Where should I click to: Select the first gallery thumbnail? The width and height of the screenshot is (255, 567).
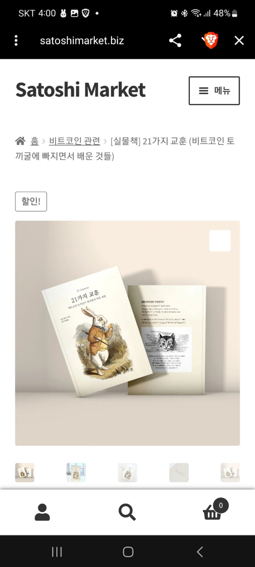[x=25, y=473]
